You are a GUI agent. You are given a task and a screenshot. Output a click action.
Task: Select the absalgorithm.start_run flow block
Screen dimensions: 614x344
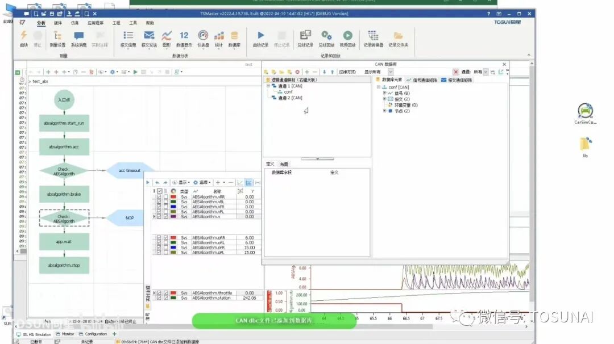(x=64, y=123)
